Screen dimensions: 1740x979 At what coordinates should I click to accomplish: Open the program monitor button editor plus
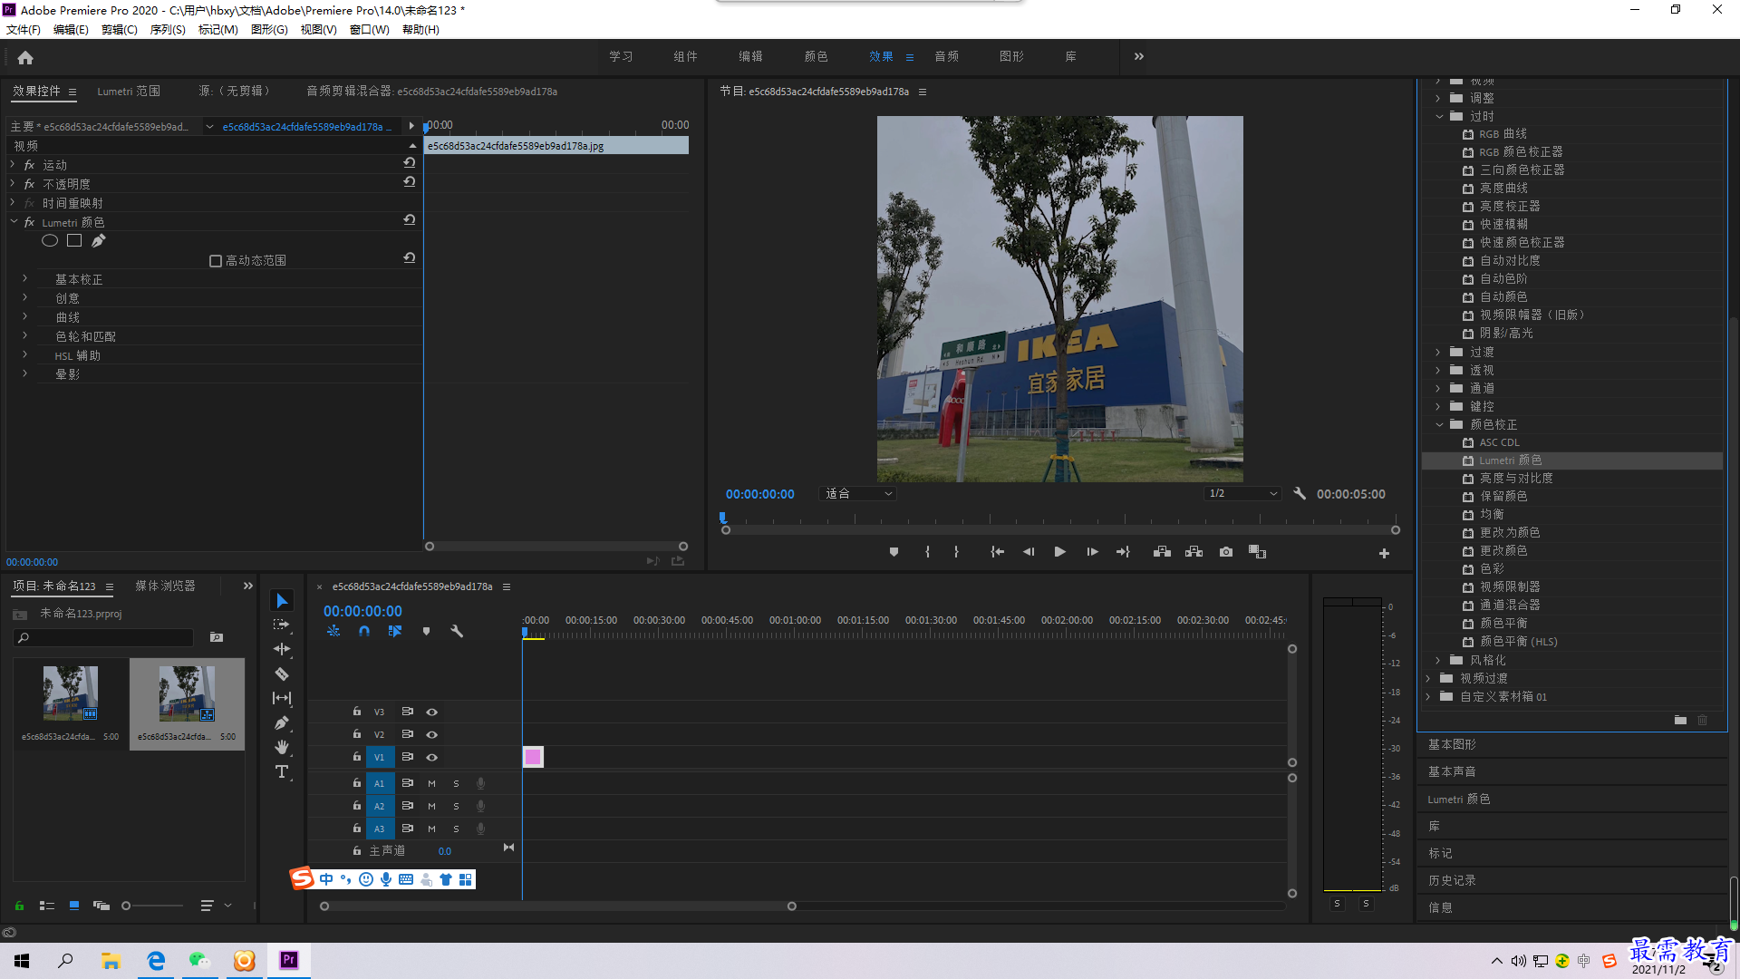pyautogui.click(x=1384, y=553)
